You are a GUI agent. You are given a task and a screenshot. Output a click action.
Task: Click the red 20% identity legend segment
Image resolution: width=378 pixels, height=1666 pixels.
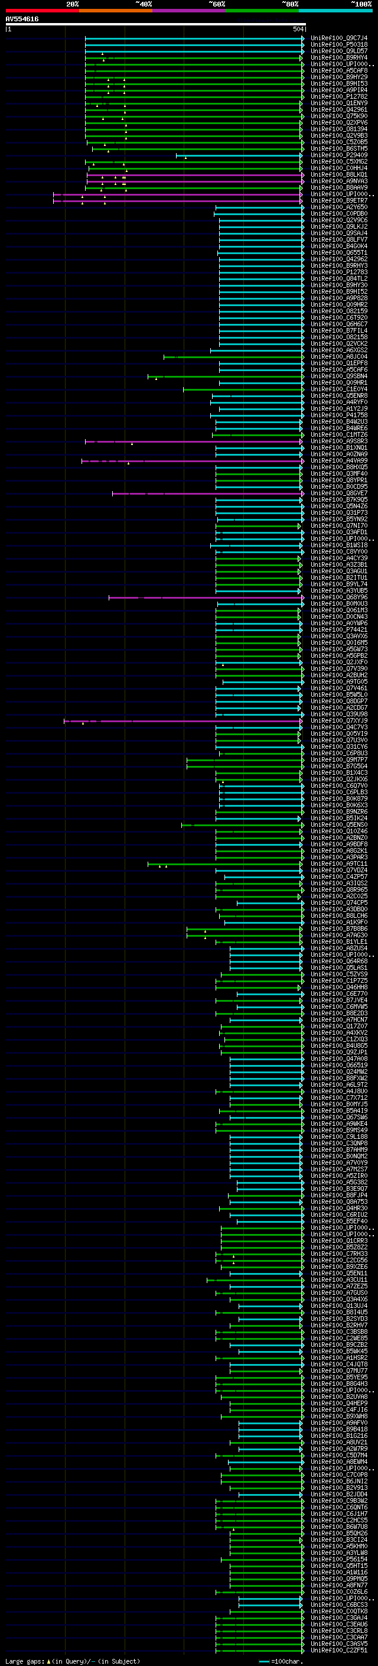click(42, 11)
